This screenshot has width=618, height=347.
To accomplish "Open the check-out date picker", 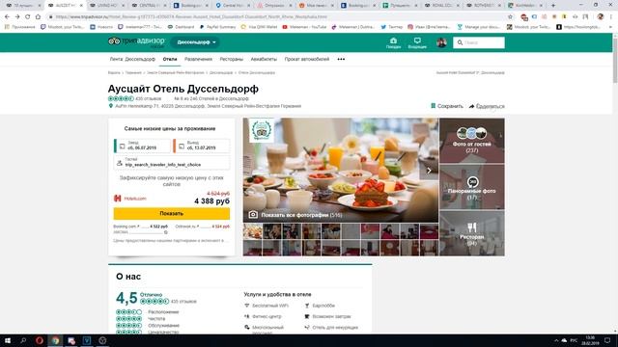I will [x=202, y=146].
